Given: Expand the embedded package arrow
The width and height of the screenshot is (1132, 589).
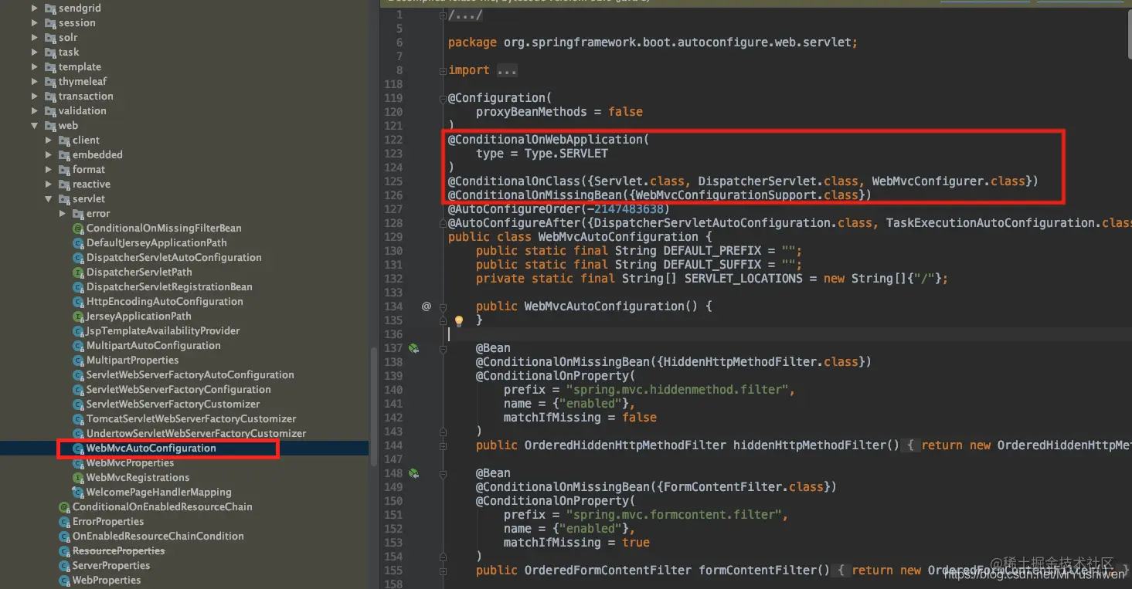Looking at the screenshot, I should tap(49, 155).
